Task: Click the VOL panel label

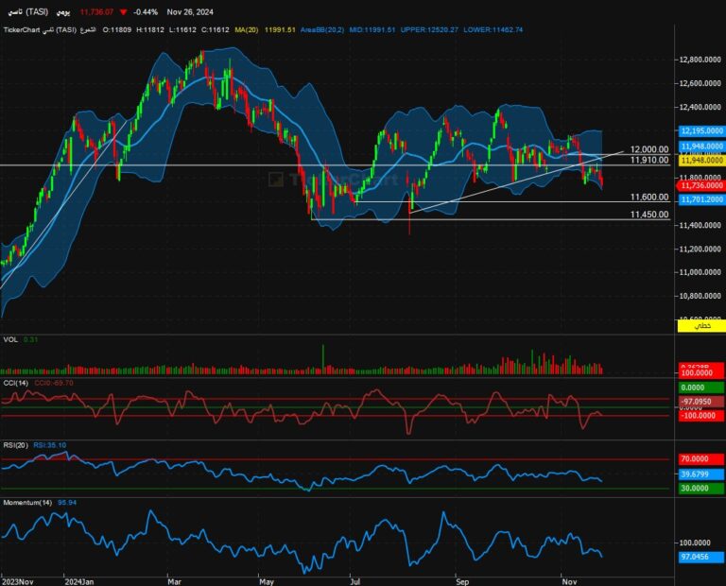Action: (10, 338)
